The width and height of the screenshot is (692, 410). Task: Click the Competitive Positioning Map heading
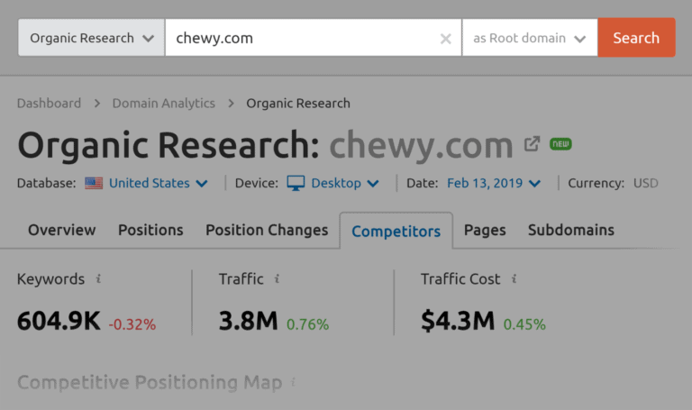(150, 382)
